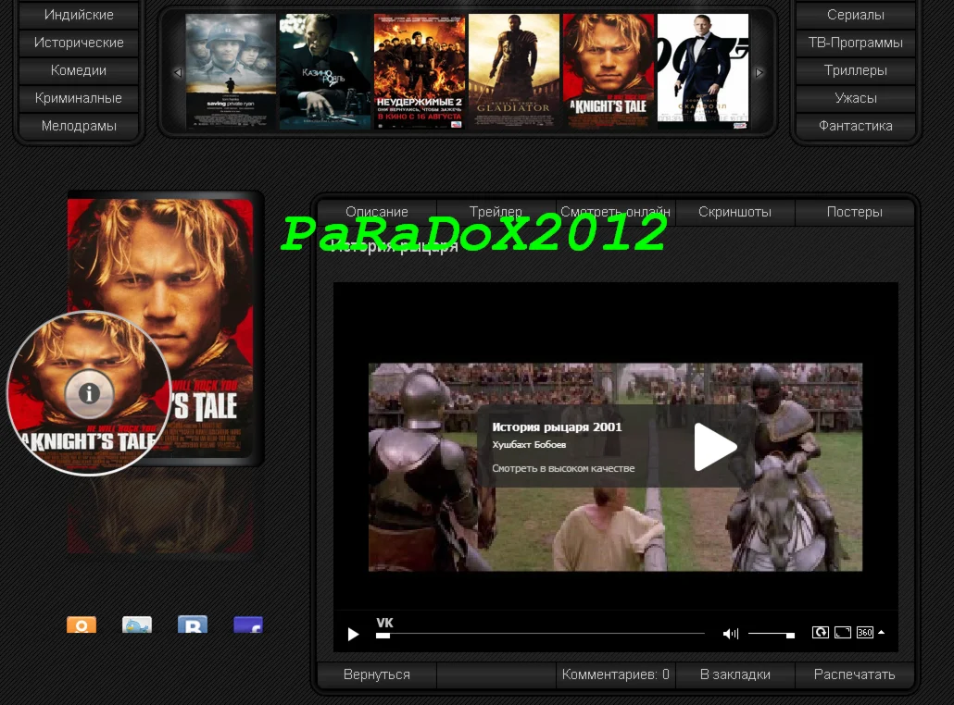This screenshot has height=705, width=954.
Task: Select the Криминальные category
Action: pos(79,98)
